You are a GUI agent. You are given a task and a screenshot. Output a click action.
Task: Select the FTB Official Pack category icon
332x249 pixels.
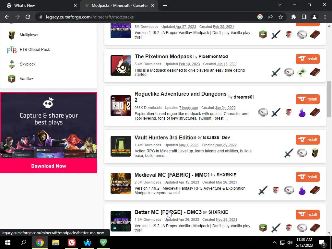(12, 50)
